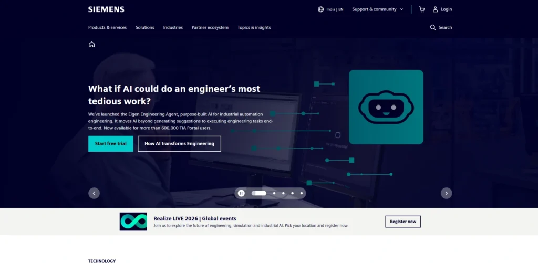Click How AI transforms Engineering button
This screenshot has height=263, width=538.
pyautogui.click(x=179, y=144)
